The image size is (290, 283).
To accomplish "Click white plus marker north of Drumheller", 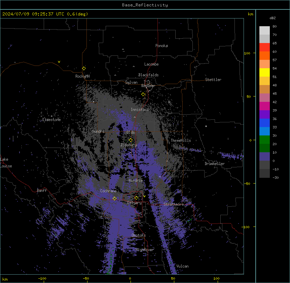I will [206, 126].
